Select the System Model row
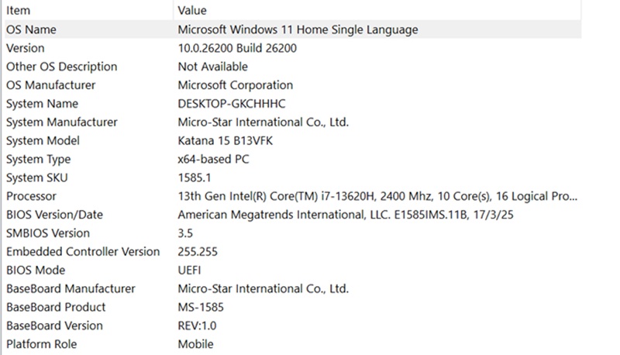 pos(293,140)
